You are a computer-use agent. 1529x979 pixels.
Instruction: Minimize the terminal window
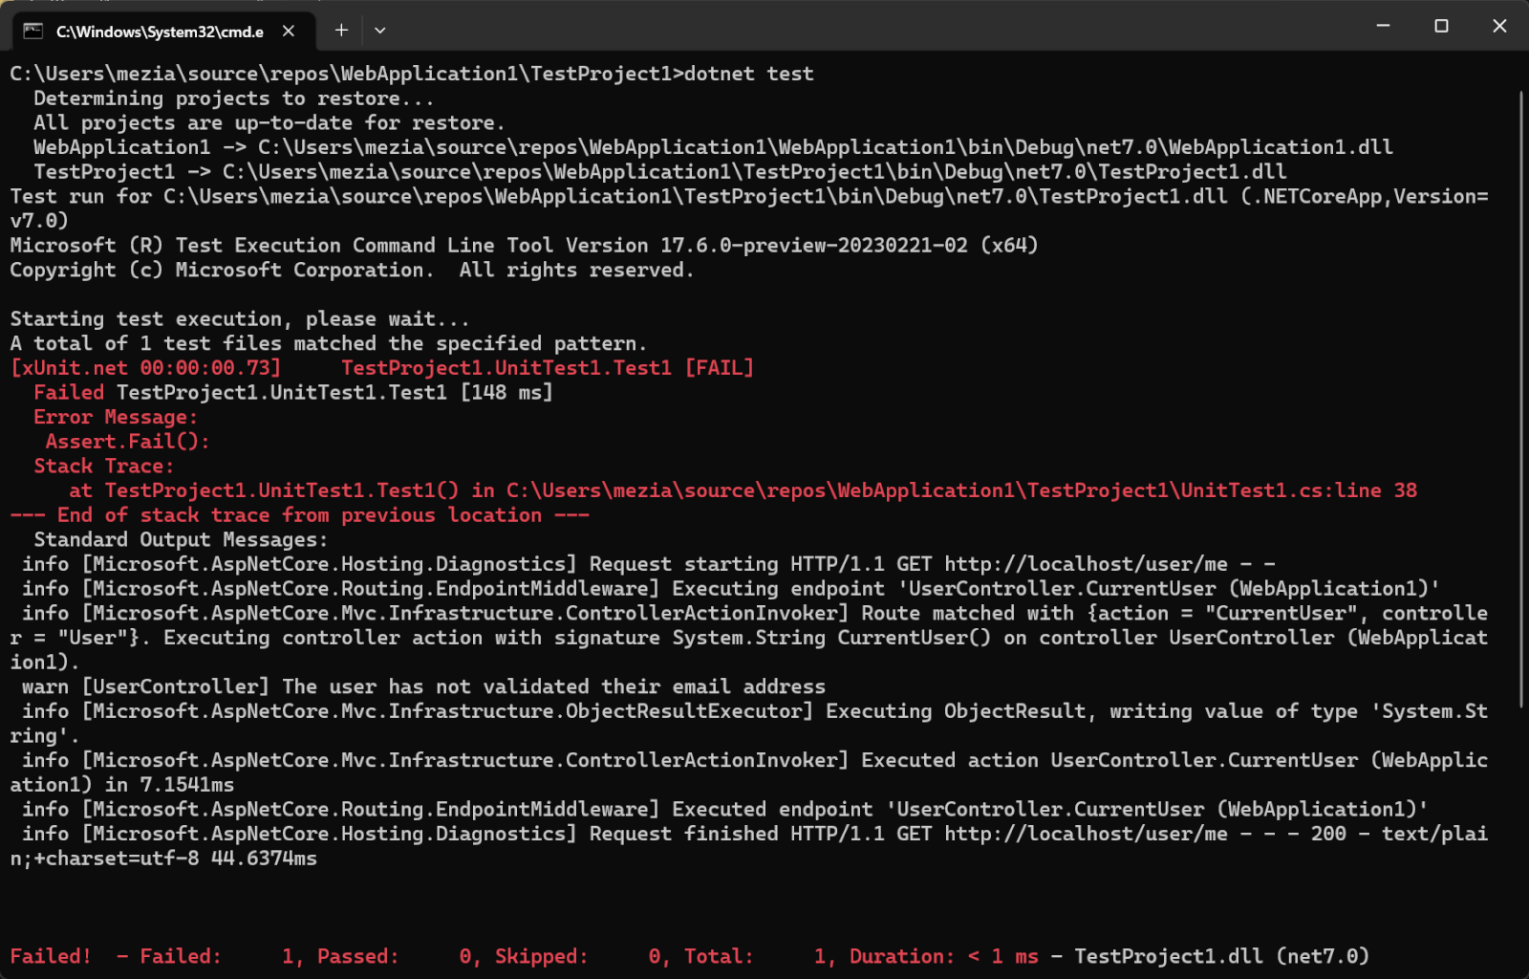[x=1383, y=26]
